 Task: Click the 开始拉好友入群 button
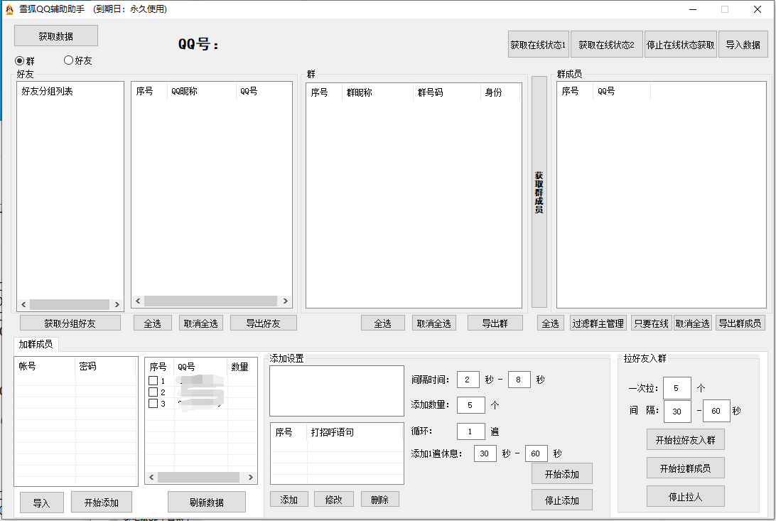pyautogui.click(x=686, y=439)
